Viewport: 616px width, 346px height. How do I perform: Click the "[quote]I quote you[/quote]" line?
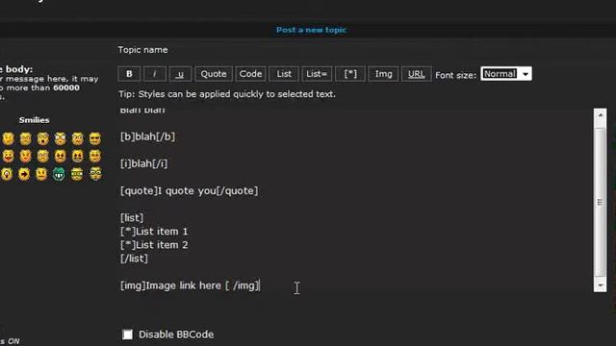(189, 191)
